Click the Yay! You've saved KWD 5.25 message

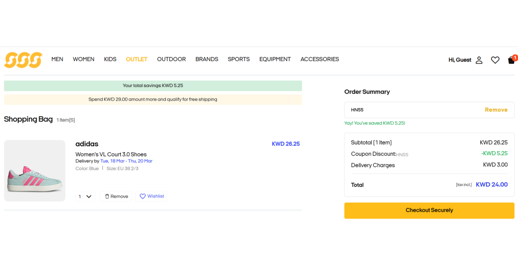375,123
